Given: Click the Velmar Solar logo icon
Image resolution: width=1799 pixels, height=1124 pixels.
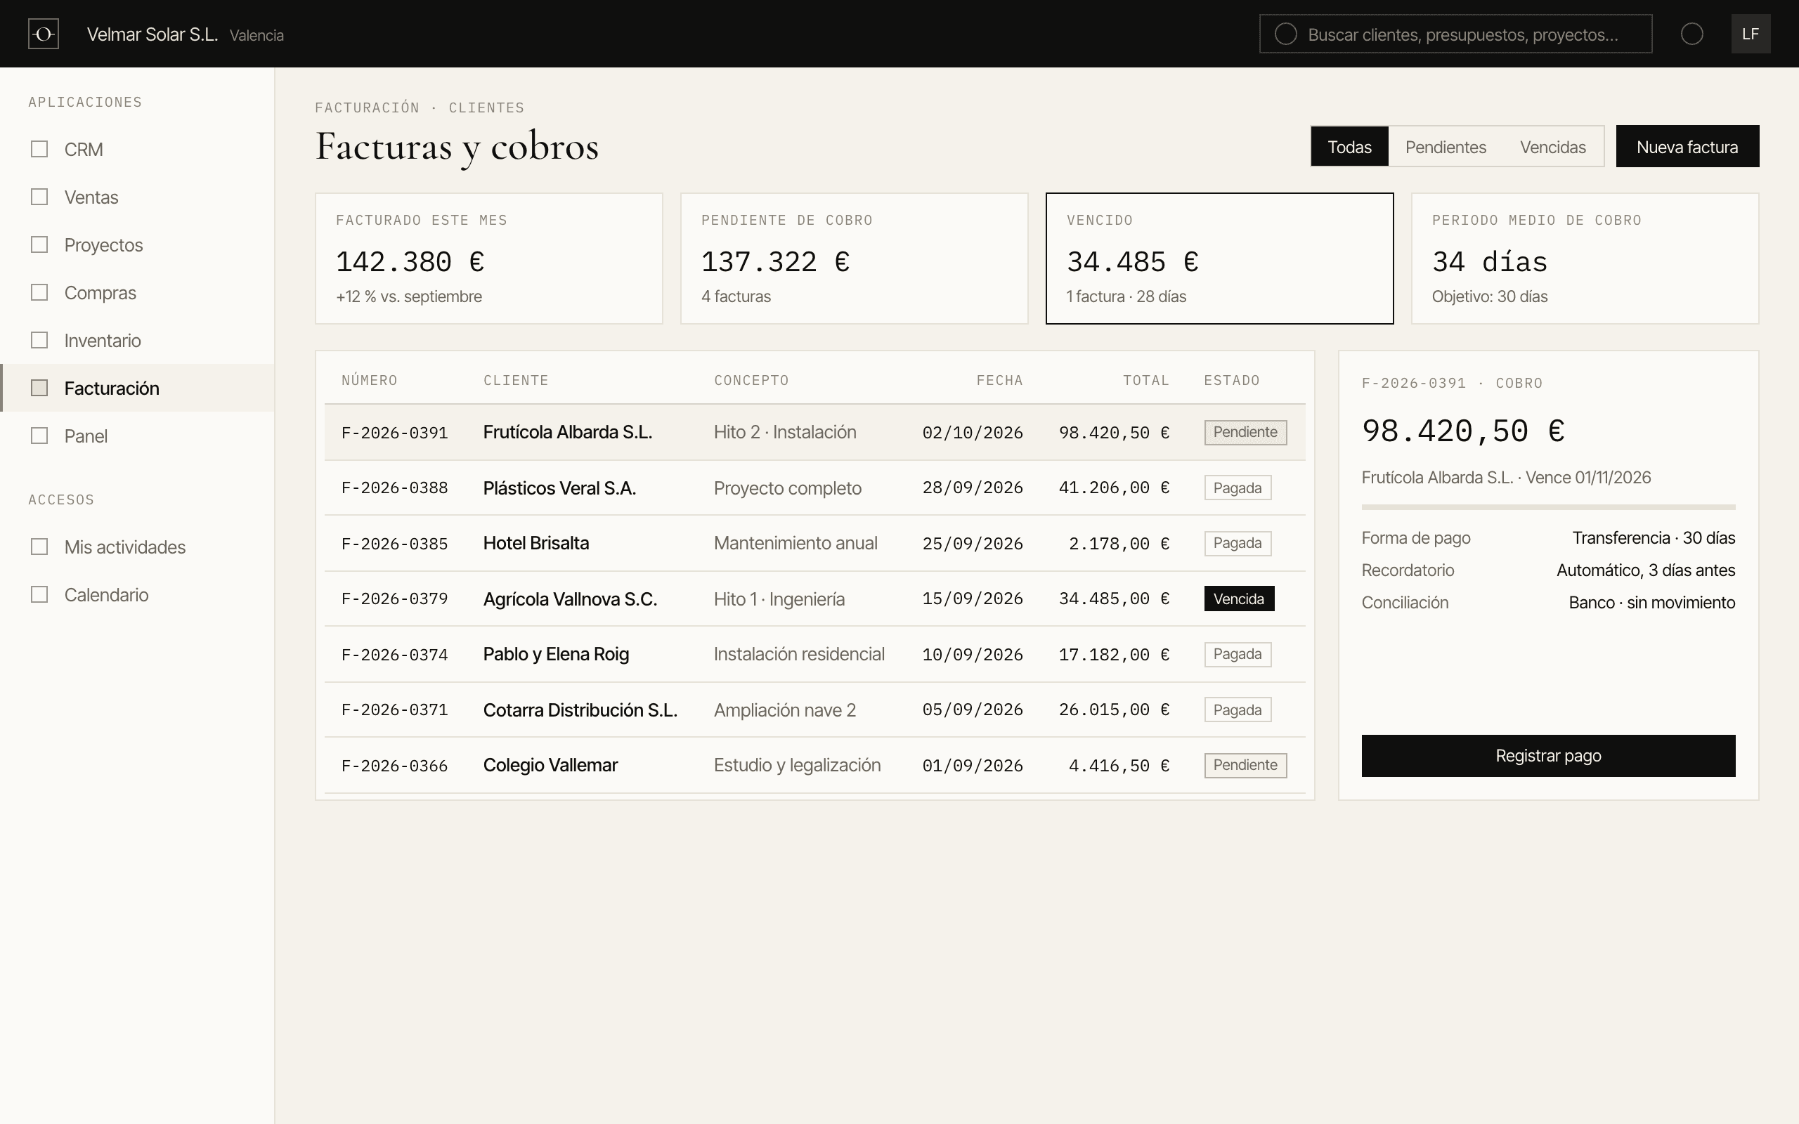Looking at the screenshot, I should 43,34.
